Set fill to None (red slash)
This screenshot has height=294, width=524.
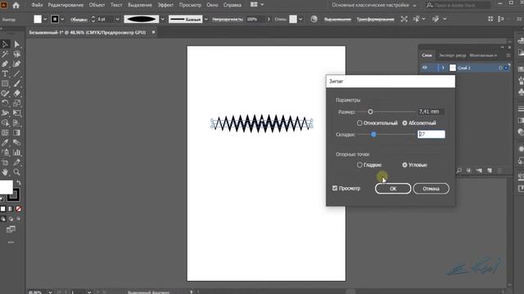click(19, 209)
